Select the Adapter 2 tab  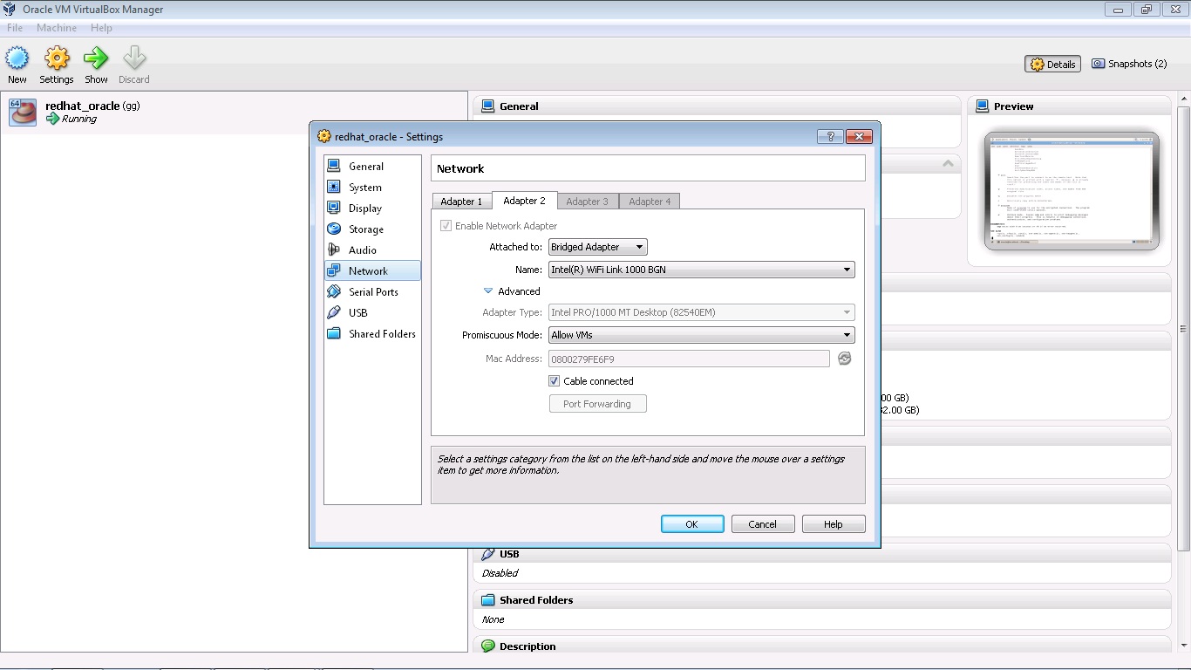[524, 201]
